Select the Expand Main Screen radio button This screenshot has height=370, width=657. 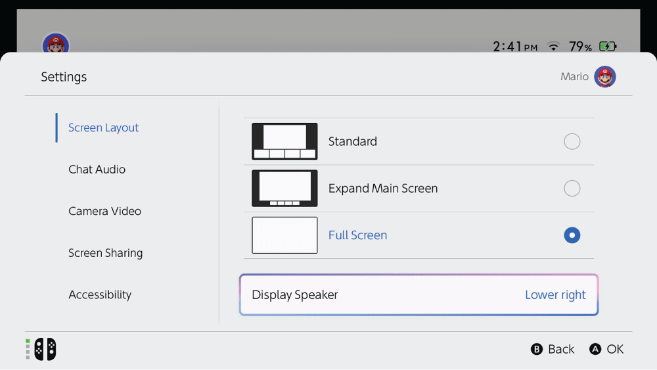point(572,189)
